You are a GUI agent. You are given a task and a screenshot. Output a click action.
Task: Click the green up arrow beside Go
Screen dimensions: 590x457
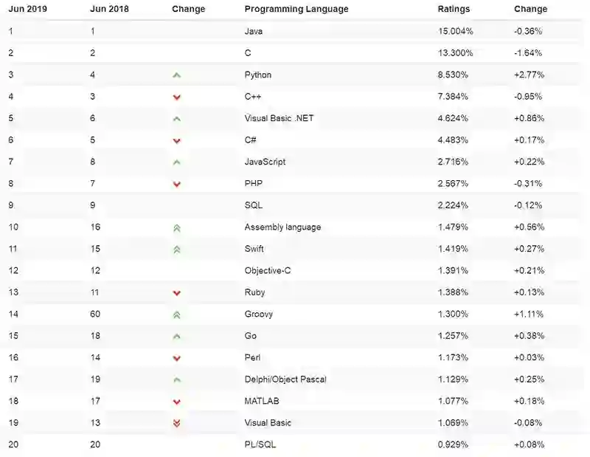[x=177, y=337]
